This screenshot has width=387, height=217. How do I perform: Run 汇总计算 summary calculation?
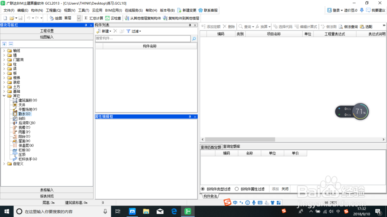point(94,18)
